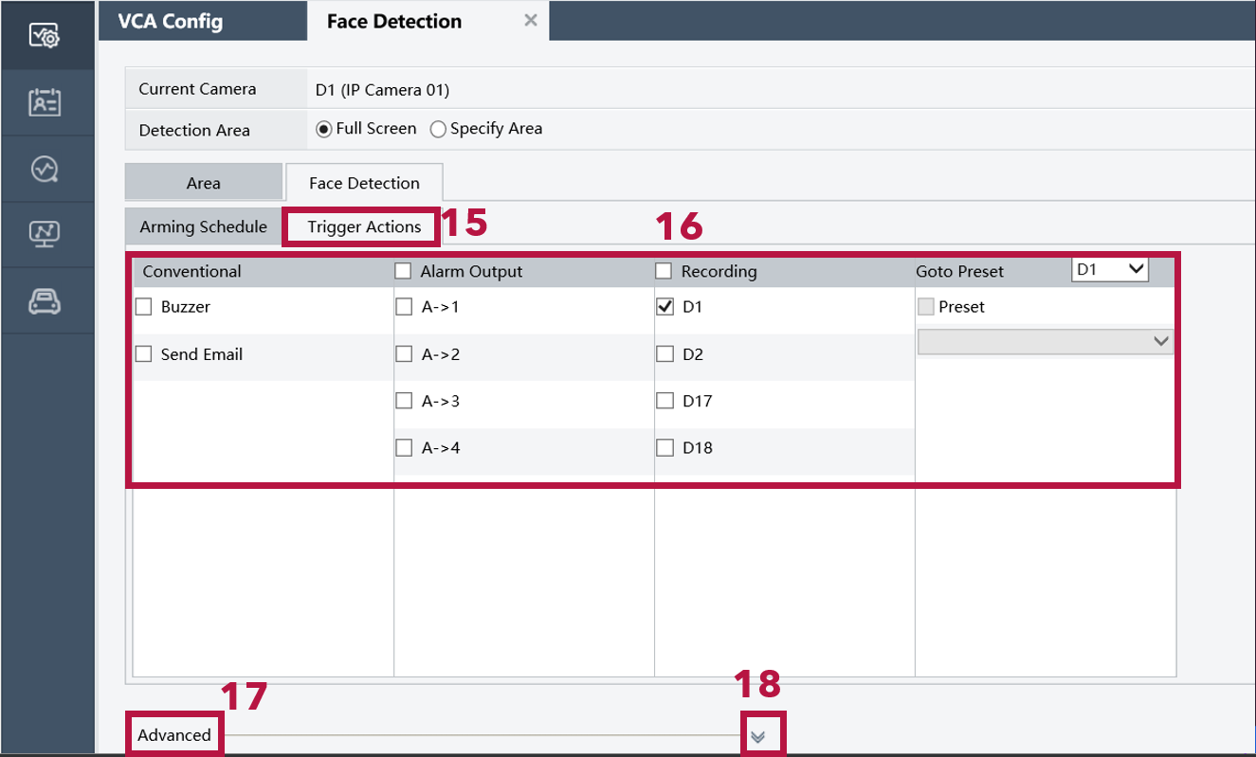The height and width of the screenshot is (757, 1256).
Task: Switch to Arming Schedule tab
Action: pyautogui.click(x=203, y=227)
